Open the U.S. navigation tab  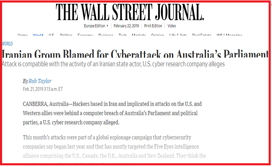coord(51,35)
